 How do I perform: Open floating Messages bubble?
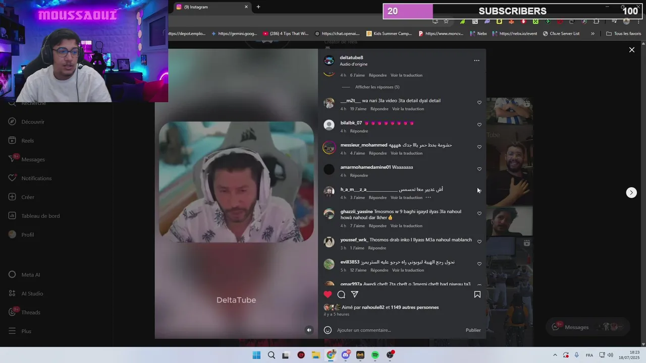tap(588, 327)
